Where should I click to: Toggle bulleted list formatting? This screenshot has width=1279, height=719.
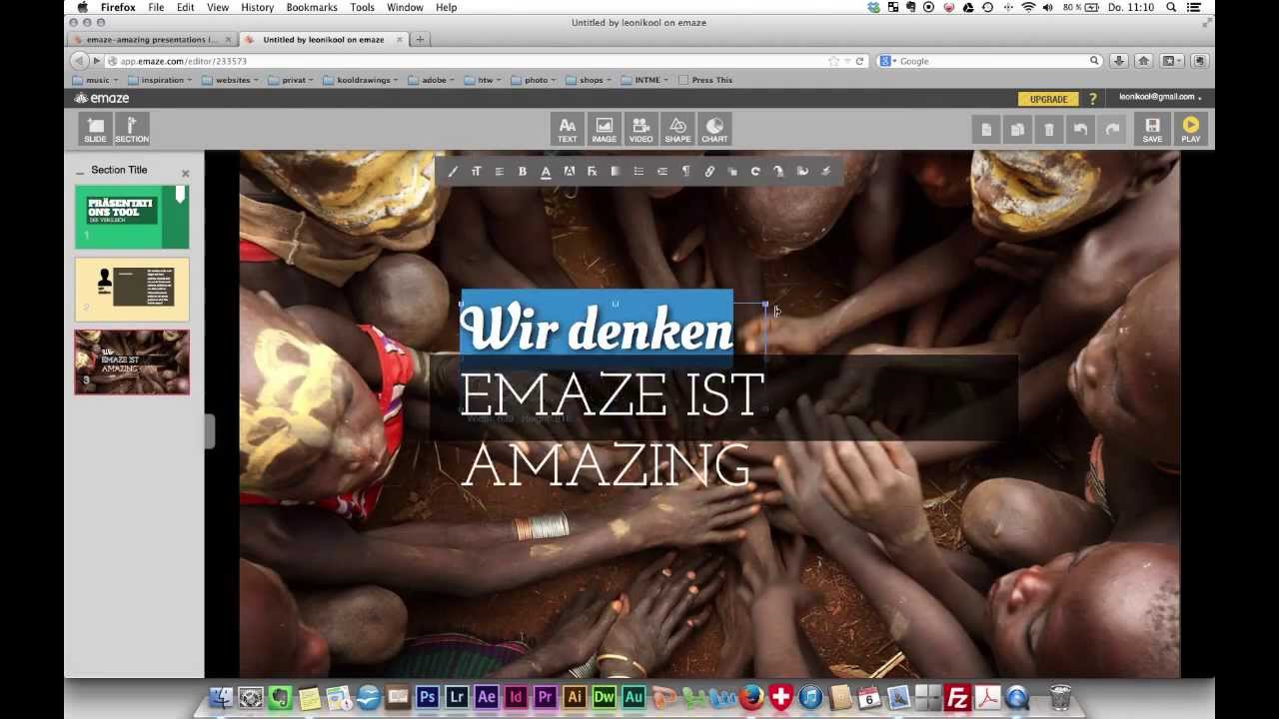pyautogui.click(x=639, y=172)
